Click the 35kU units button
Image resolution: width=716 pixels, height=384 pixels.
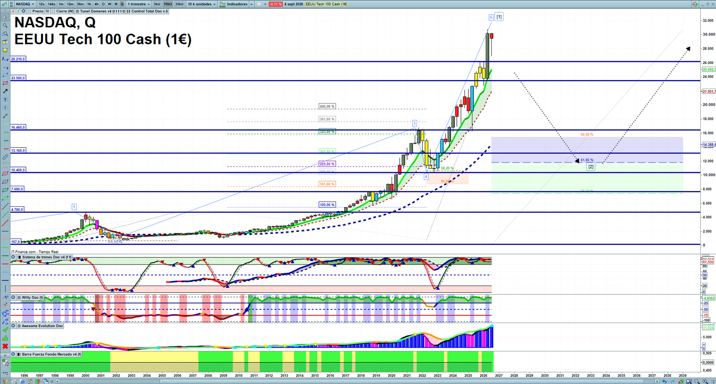179,4
